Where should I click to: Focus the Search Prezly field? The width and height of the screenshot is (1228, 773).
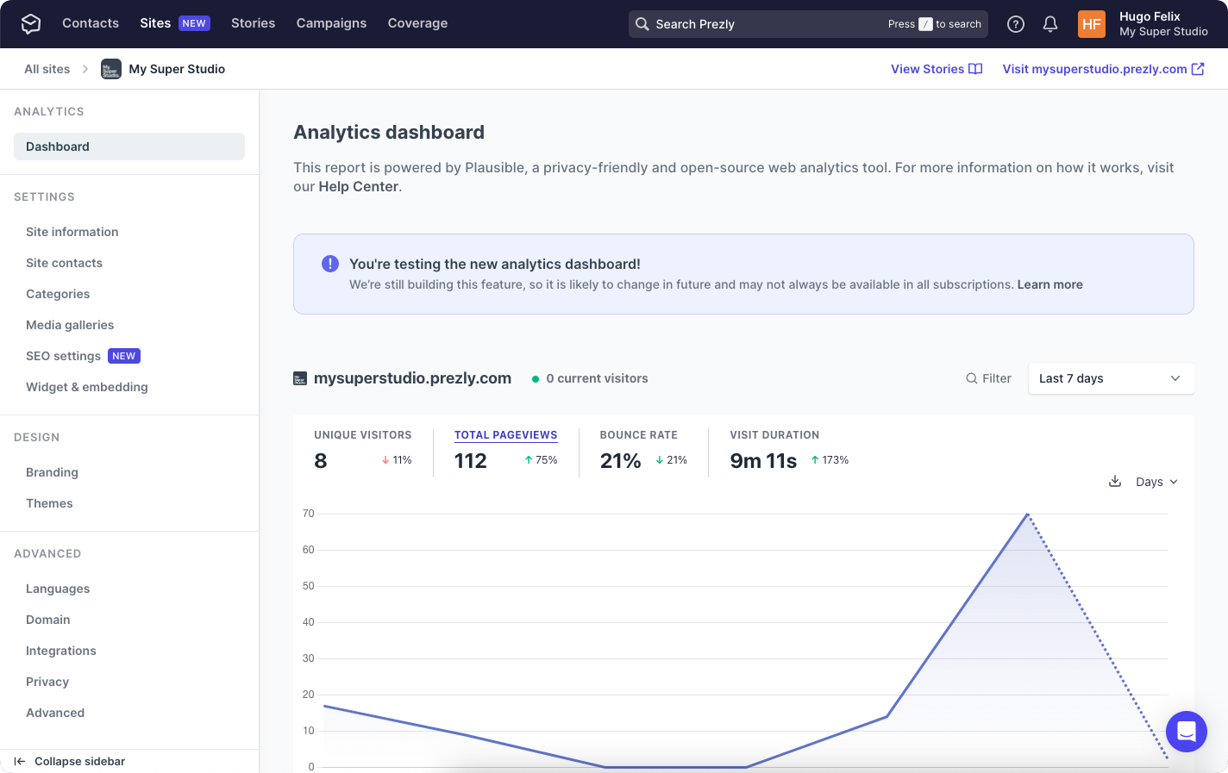pos(808,24)
